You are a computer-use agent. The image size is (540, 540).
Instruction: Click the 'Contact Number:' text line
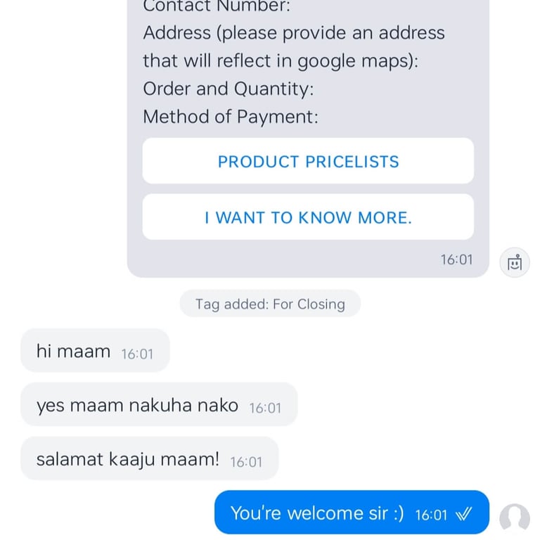(217, 6)
